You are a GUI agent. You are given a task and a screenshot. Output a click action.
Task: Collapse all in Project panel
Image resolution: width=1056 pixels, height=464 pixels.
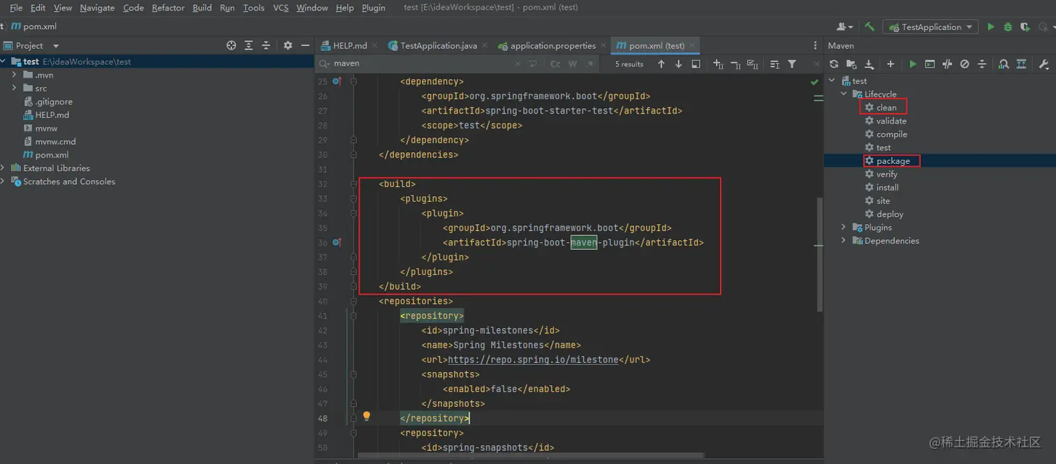(x=265, y=45)
